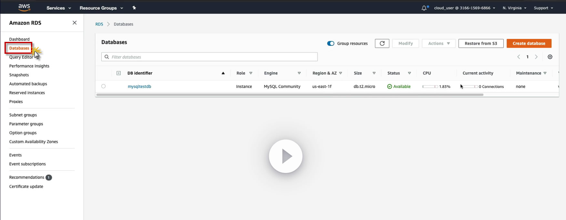The width and height of the screenshot is (566, 220).
Task: Play the video overlay button
Action: (x=286, y=156)
